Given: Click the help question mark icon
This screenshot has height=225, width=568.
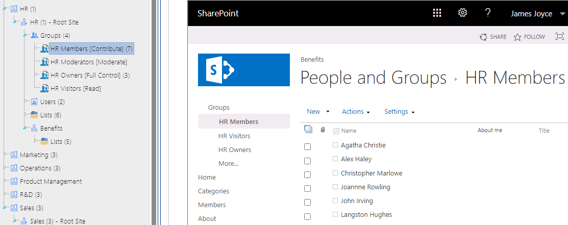Looking at the screenshot, I should (x=488, y=13).
